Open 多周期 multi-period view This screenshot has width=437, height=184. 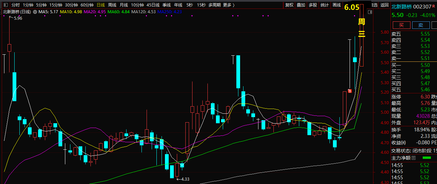point(214,5)
